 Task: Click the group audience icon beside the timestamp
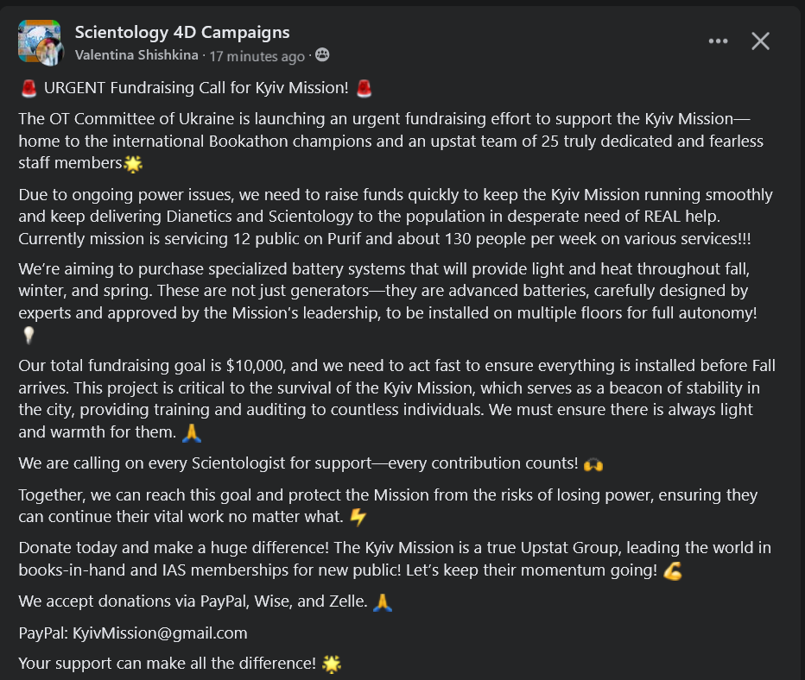[x=322, y=56]
